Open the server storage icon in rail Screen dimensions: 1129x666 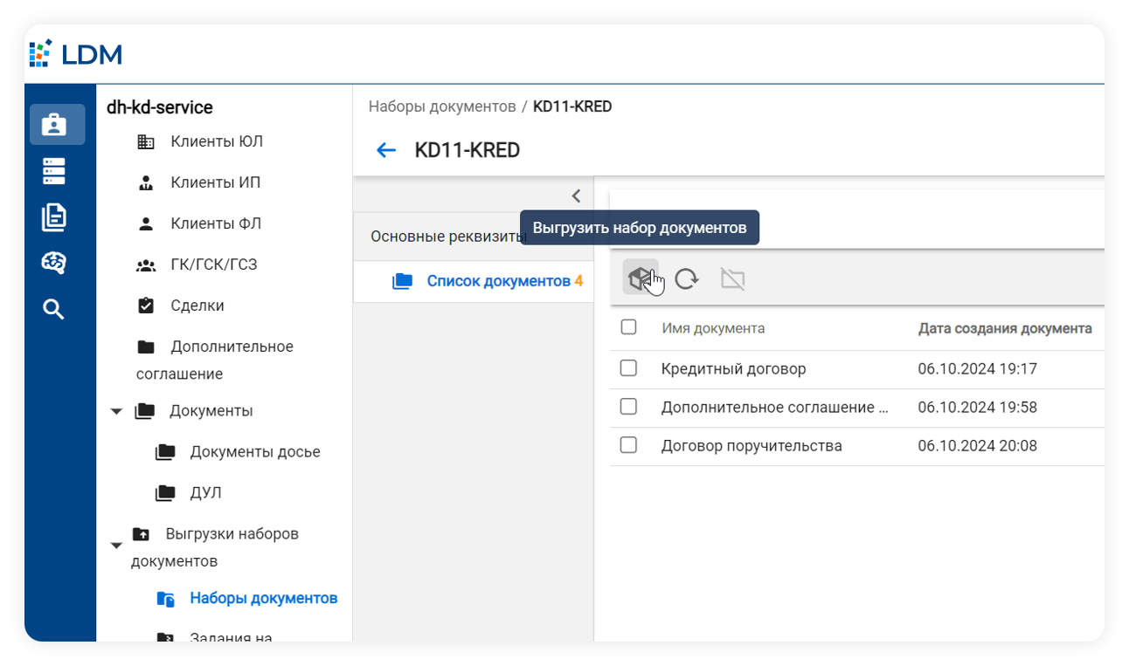click(x=54, y=171)
